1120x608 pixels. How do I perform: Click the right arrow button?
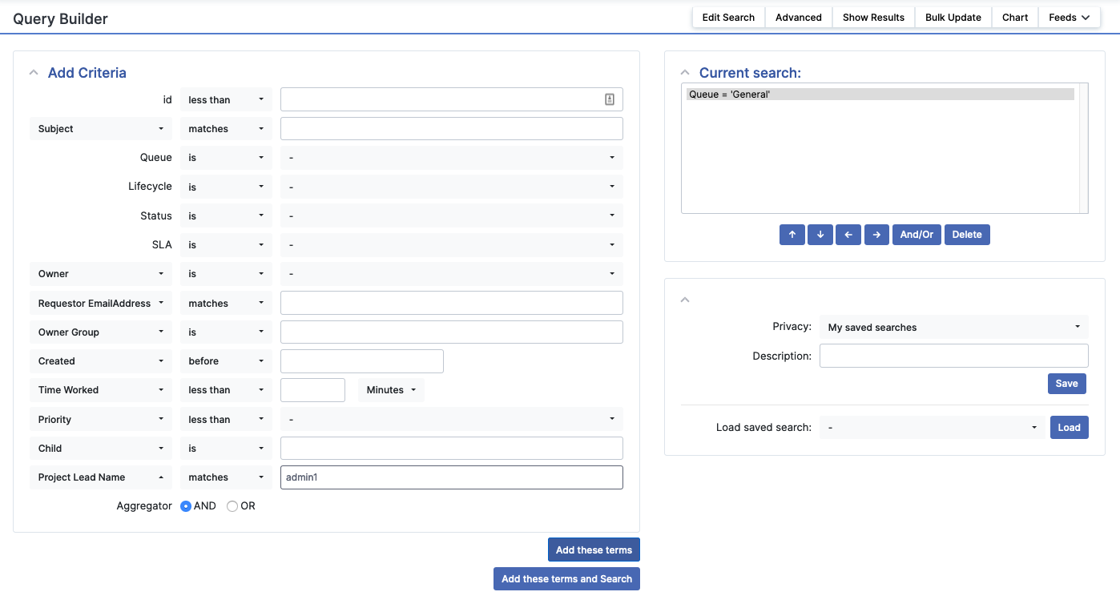[876, 235]
